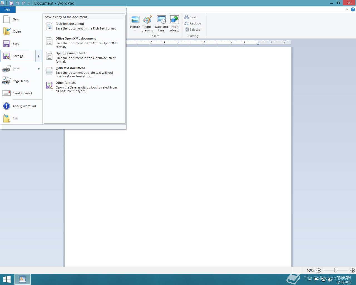The image size is (356, 285).
Task: Click the Rich Text document icon
Action: tap(49, 26)
